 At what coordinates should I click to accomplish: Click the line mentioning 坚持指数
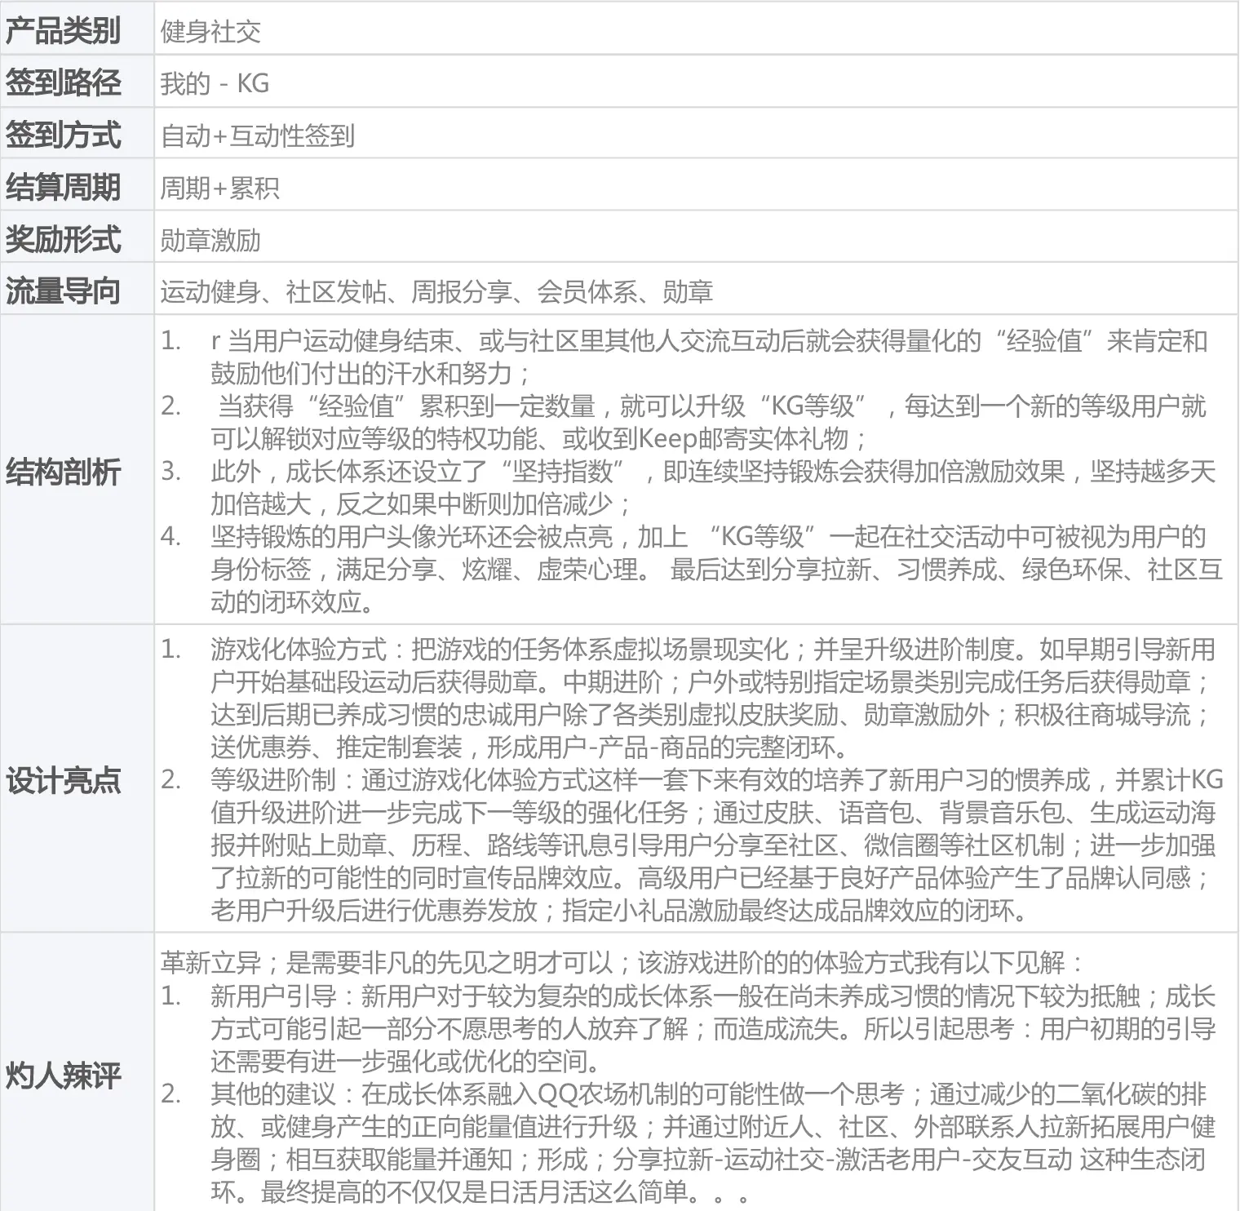tap(713, 472)
